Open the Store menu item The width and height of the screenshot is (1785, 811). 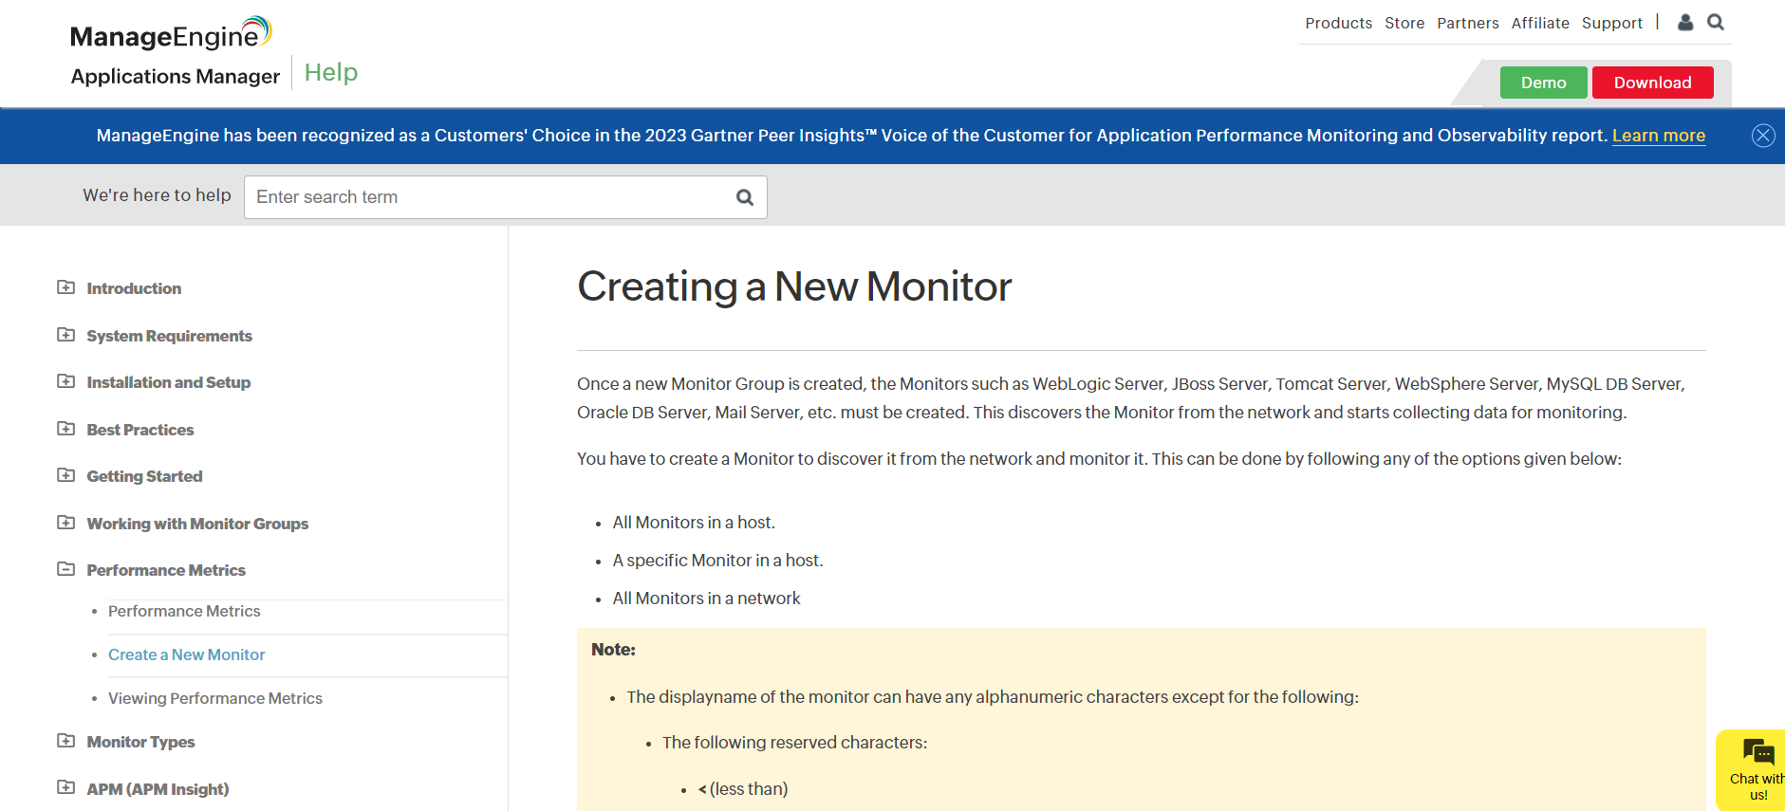tap(1404, 23)
